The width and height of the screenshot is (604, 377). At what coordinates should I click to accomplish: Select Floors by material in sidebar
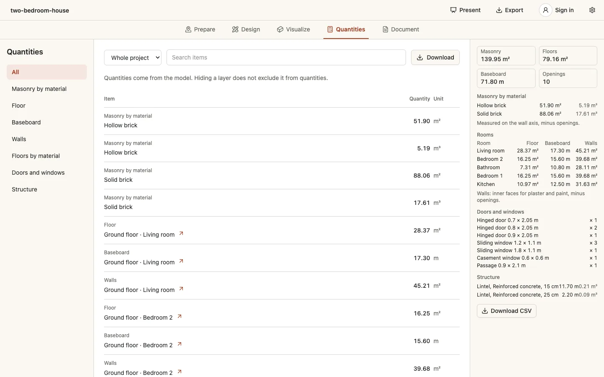[x=47, y=156]
